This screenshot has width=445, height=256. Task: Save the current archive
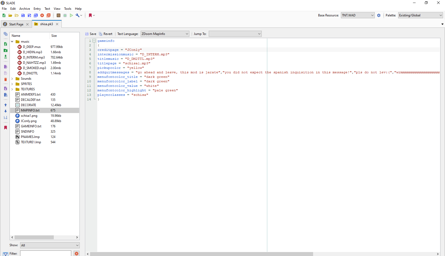[x=23, y=15]
